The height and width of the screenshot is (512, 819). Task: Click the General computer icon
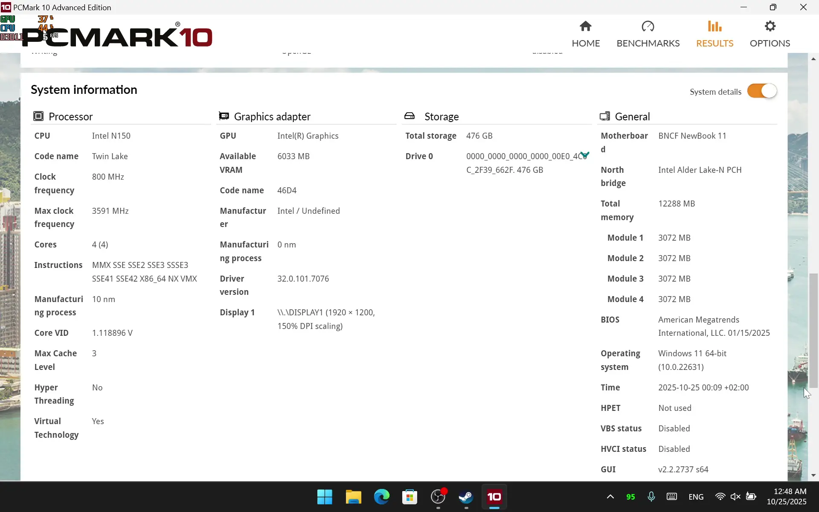tap(604, 116)
